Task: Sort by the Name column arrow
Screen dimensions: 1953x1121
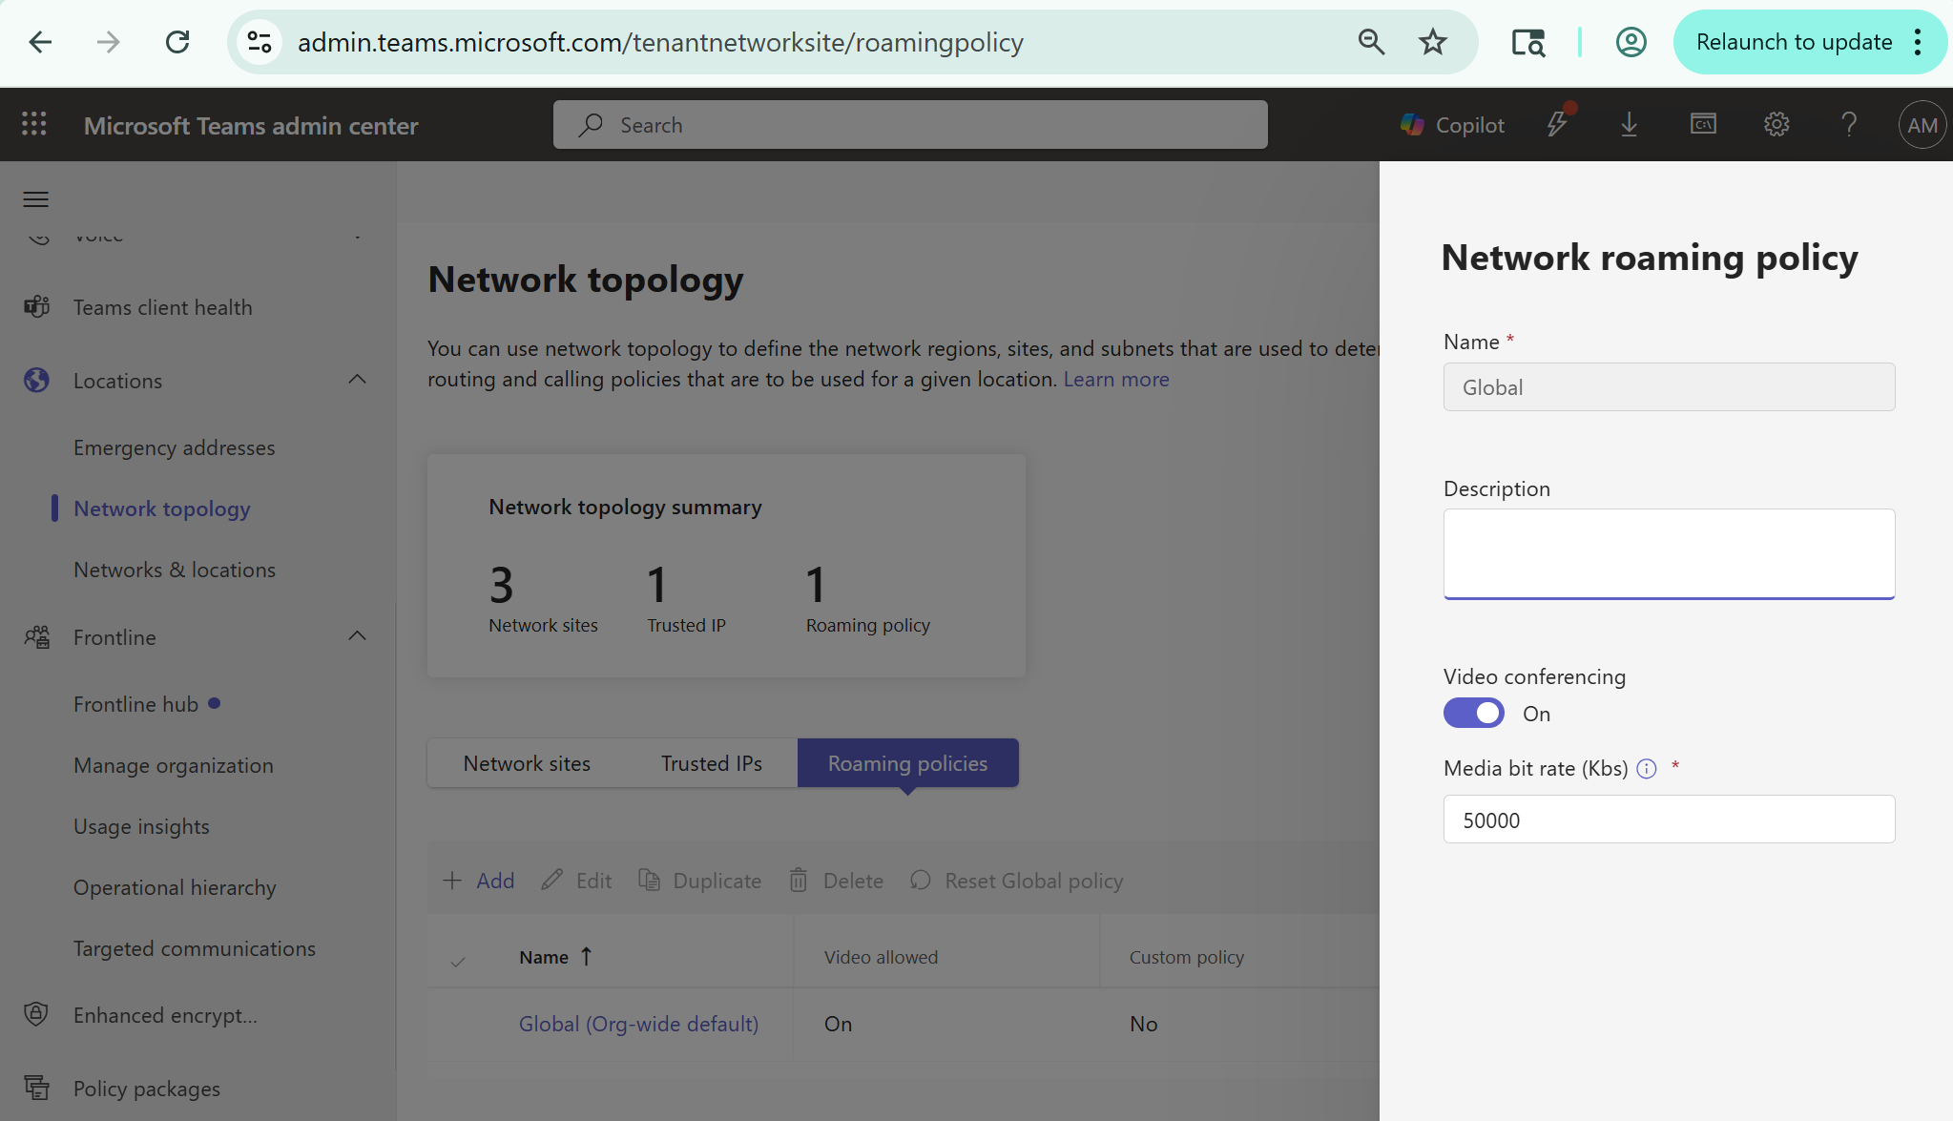Action: click(x=586, y=957)
